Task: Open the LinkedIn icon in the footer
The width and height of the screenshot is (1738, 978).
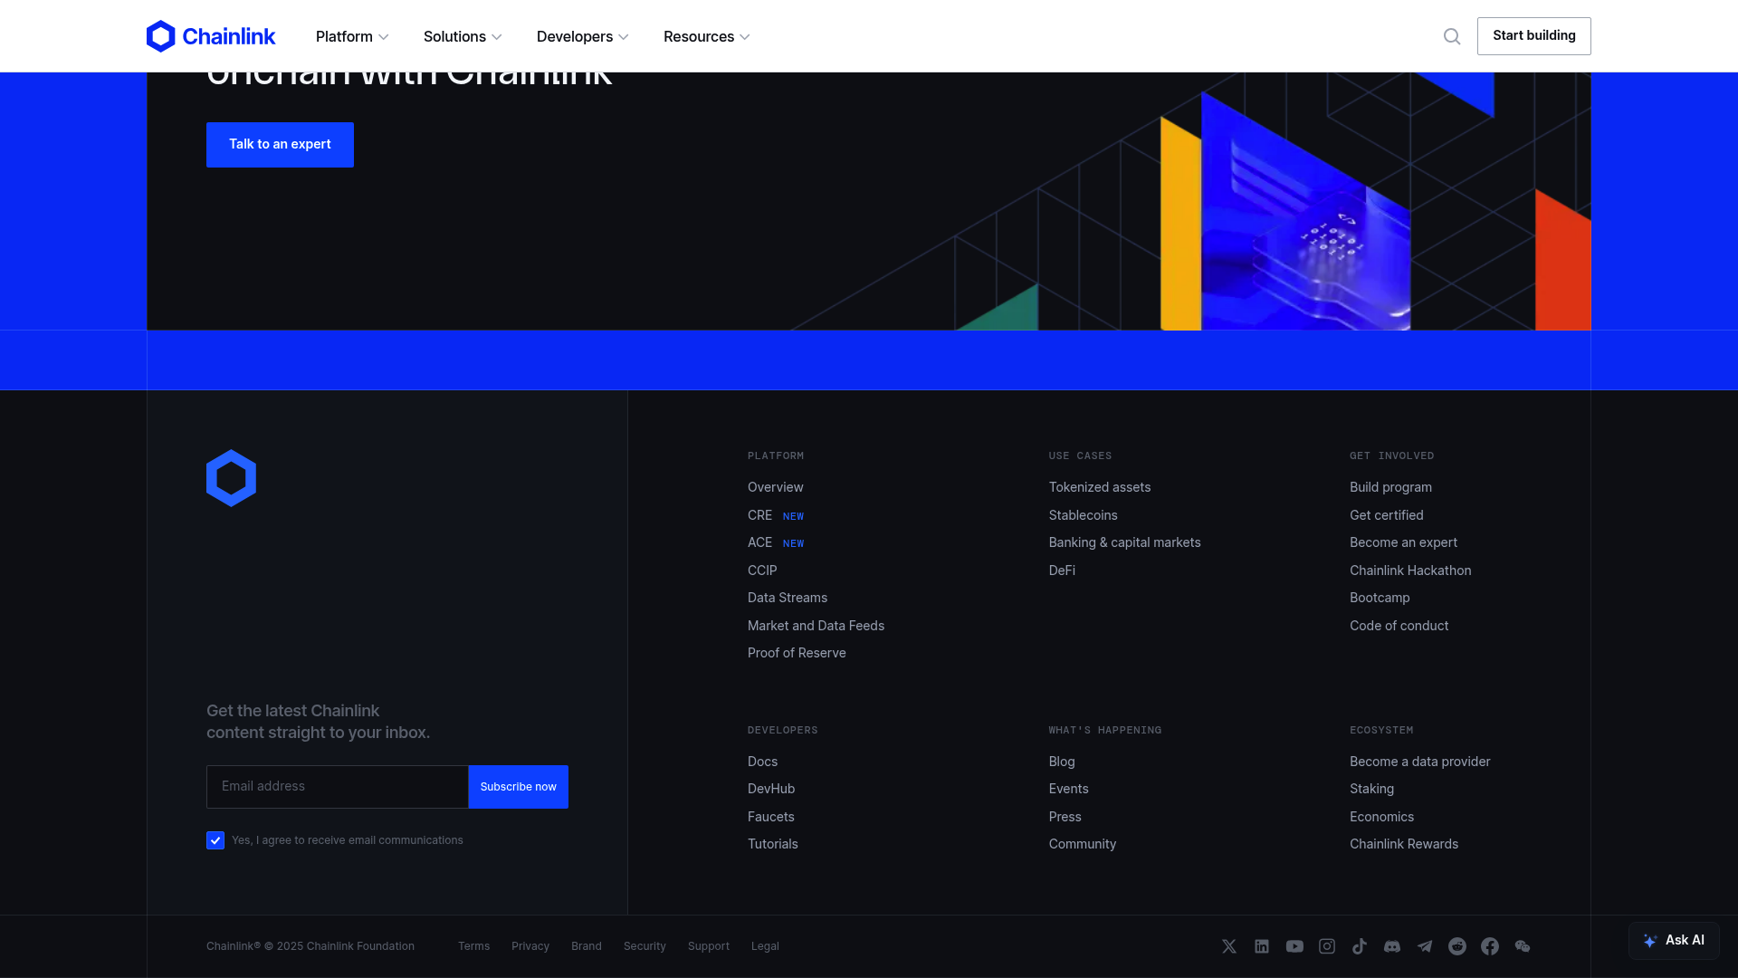Action: [x=1262, y=946]
